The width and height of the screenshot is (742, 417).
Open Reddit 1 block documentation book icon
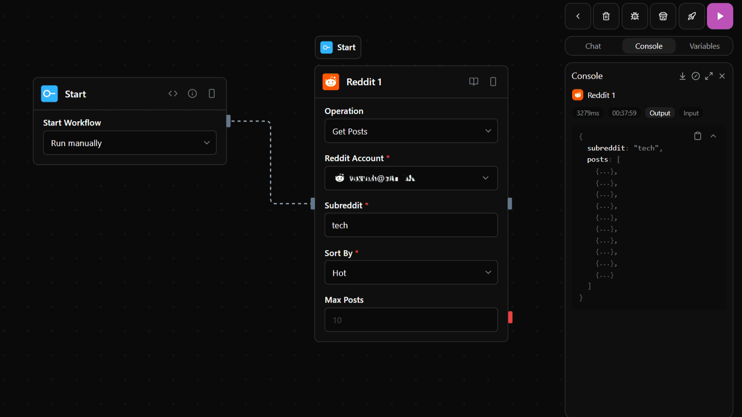pos(473,82)
